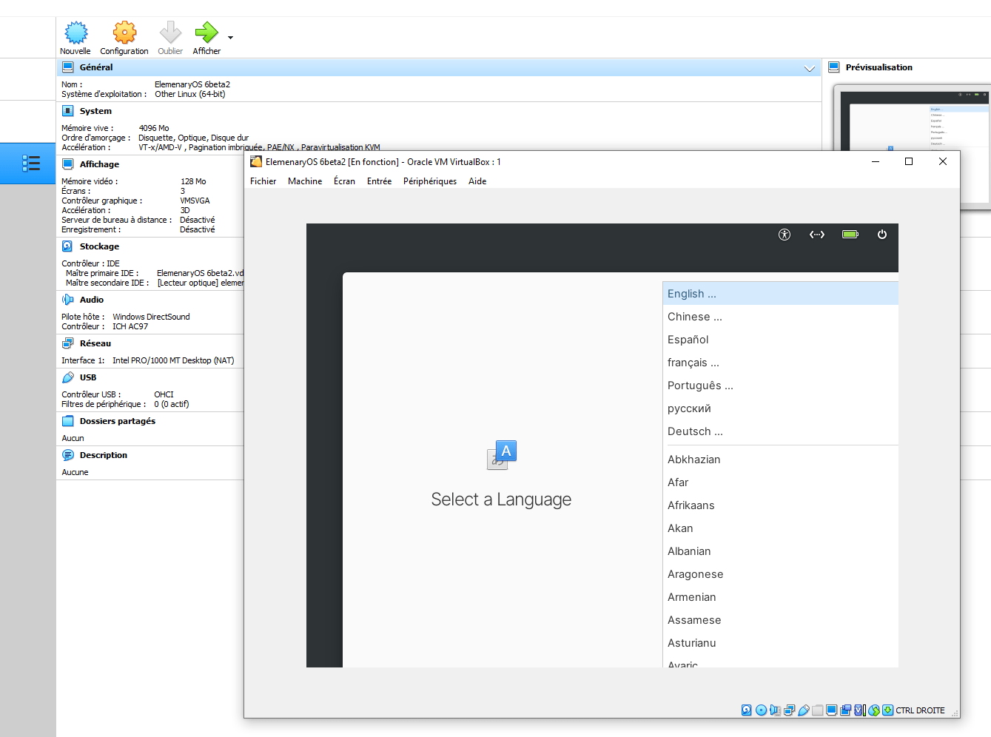991x737 pixels.
Task: Select Assamese language
Action: [780, 620]
